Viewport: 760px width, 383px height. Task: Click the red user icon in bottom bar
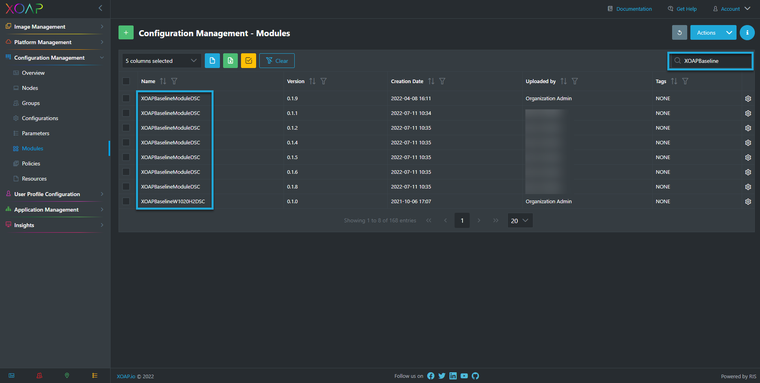[x=39, y=375]
